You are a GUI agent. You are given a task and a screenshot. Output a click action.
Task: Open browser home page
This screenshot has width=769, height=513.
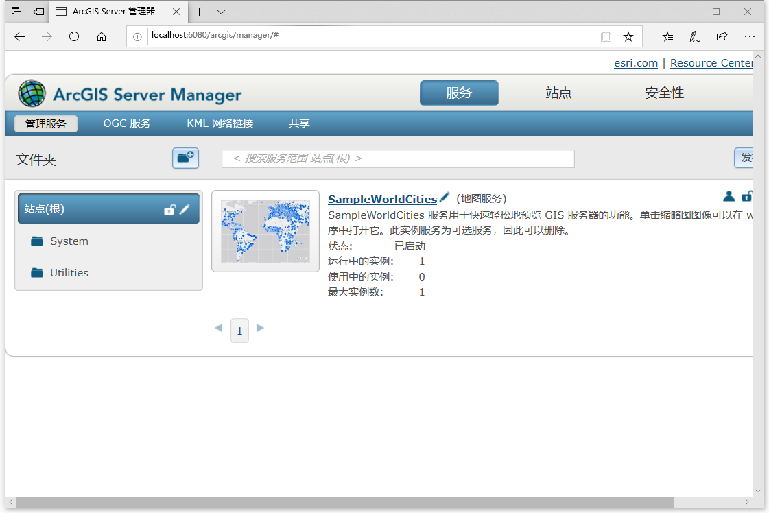(x=102, y=37)
